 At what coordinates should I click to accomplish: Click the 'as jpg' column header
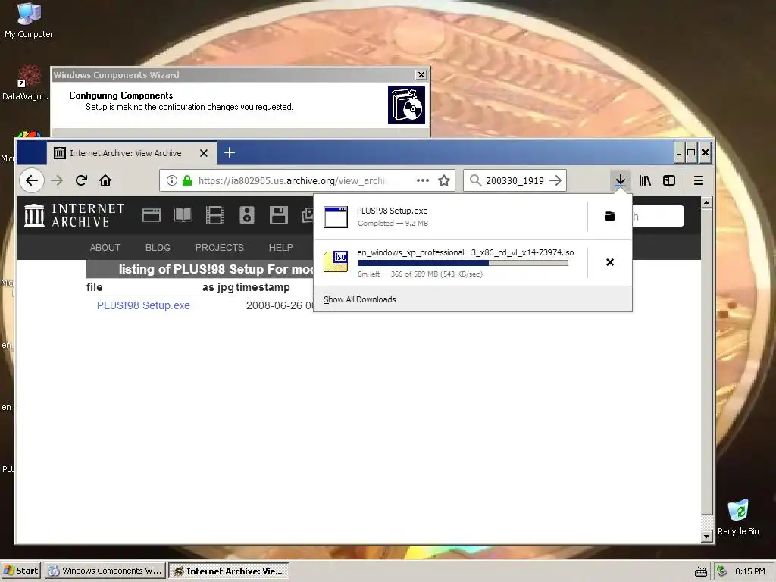(x=217, y=287)
